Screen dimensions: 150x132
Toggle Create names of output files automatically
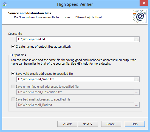click(13, 47)
